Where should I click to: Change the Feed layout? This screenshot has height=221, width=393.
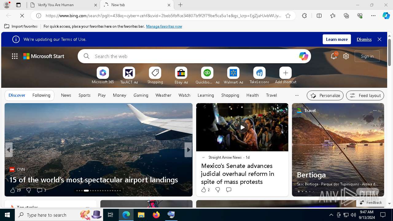coord(365,95)
